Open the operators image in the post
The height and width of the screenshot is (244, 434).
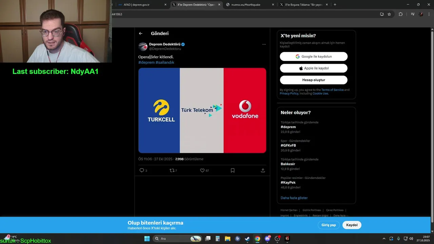click(202, 110)
